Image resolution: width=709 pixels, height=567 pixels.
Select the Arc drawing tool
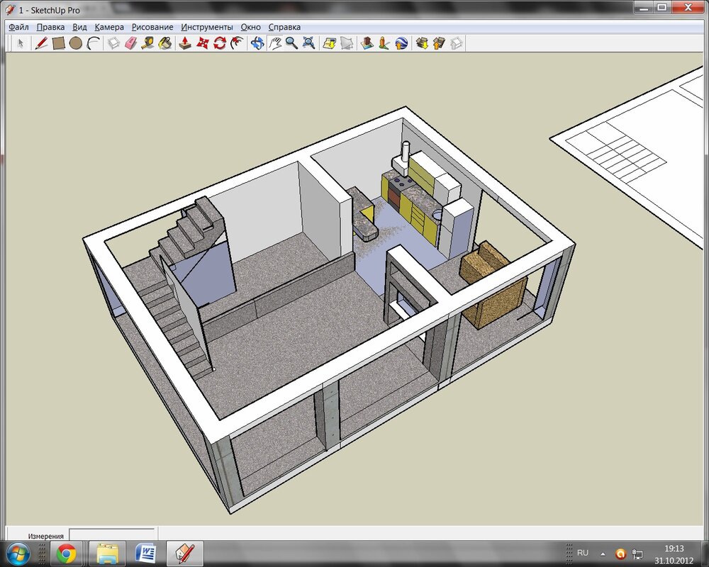[x=93, y=43]
